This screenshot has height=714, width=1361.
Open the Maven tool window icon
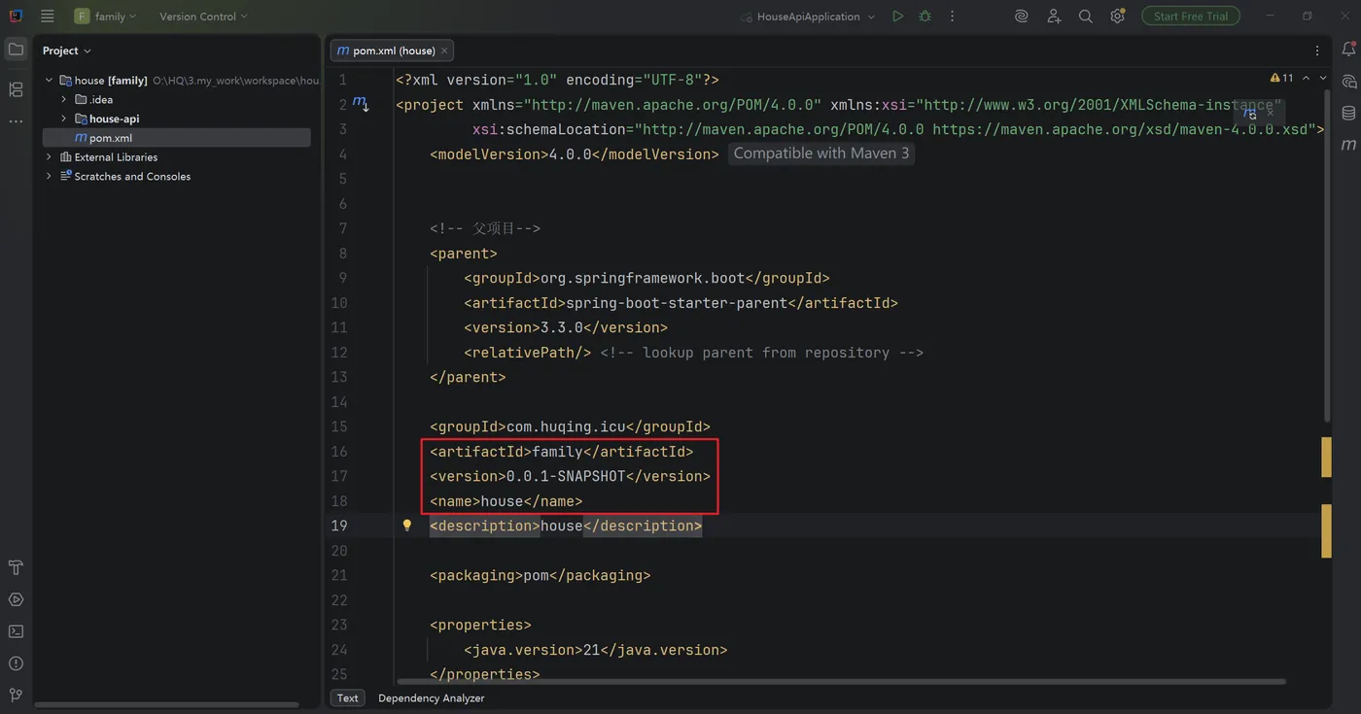click(1348, 145)
